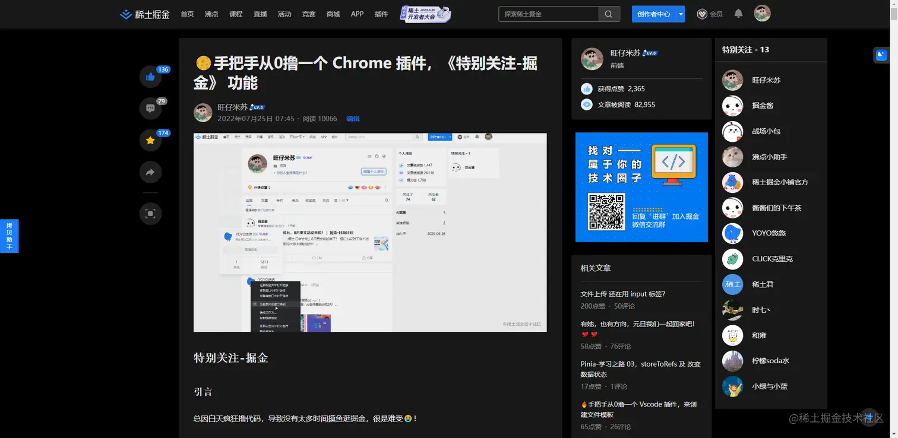898x438 pixels.
Task: Open YOYO悠悠 avatar in follow list
Action: point(732,233)
